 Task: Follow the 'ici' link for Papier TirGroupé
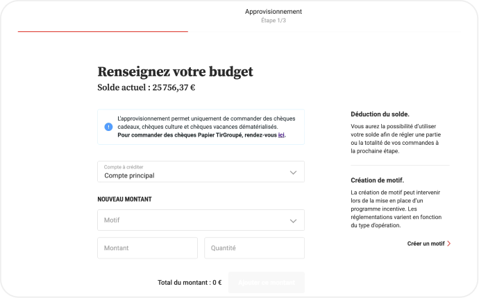coord(281,135)
